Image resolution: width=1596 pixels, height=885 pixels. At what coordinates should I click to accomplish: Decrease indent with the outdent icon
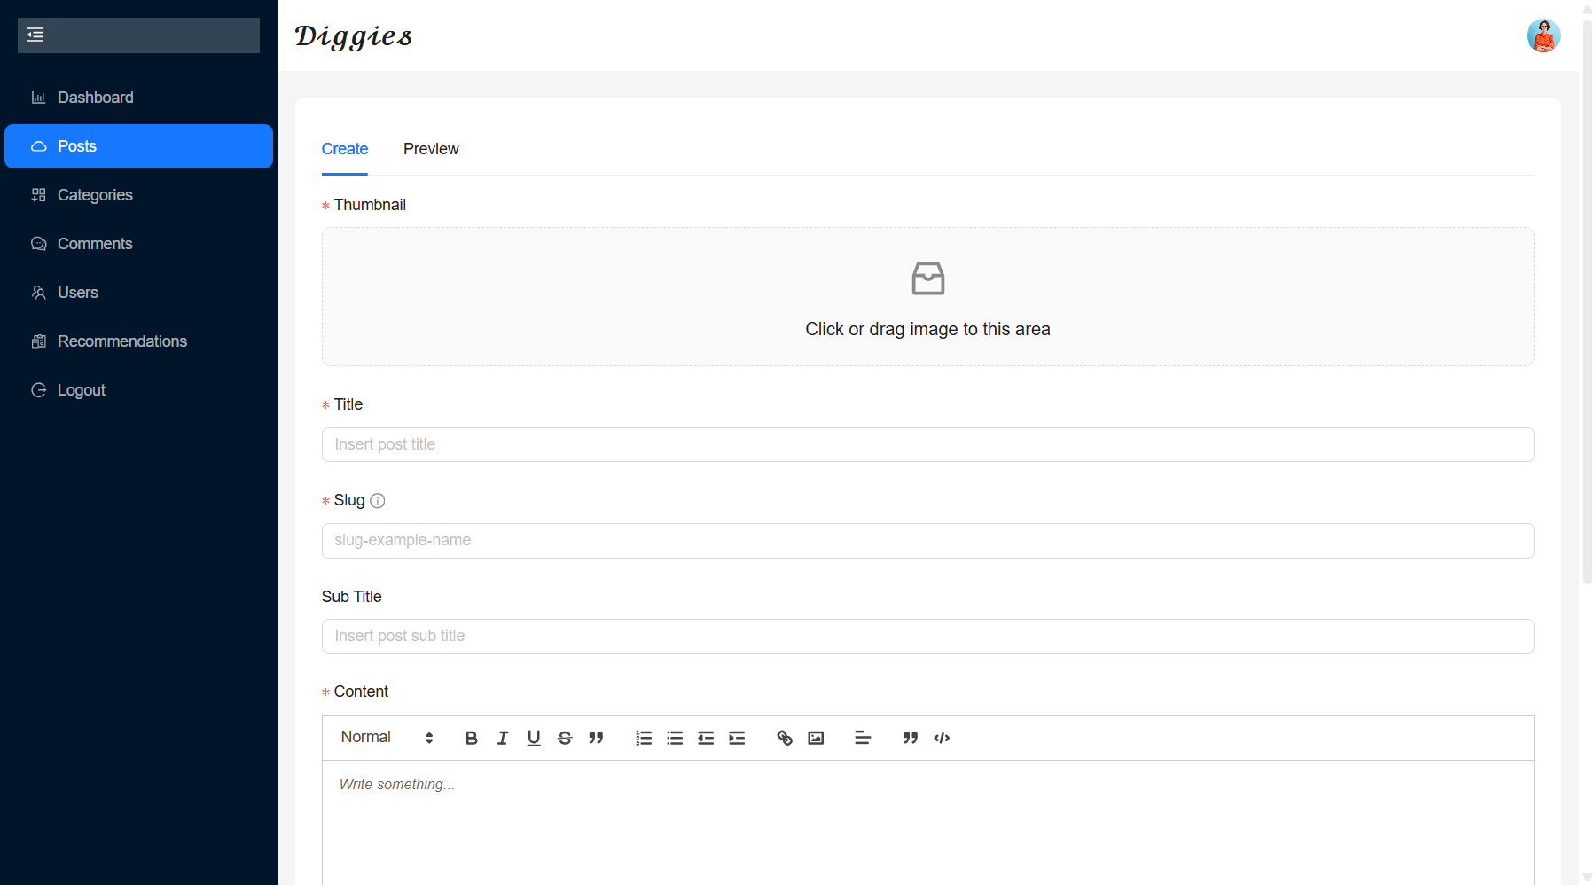click(x=706, y=738)
